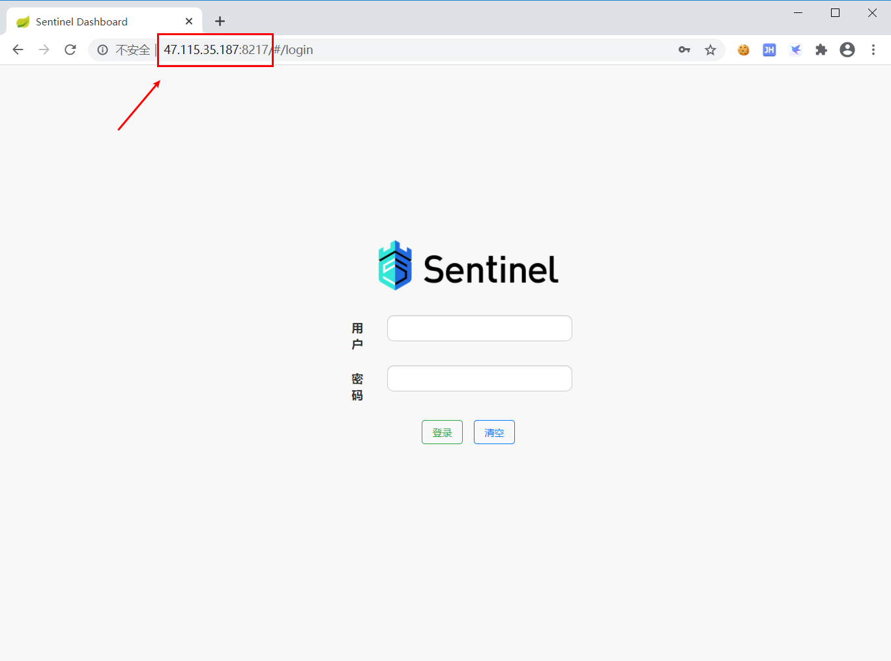Click the 登录 login button

[442, 432]
